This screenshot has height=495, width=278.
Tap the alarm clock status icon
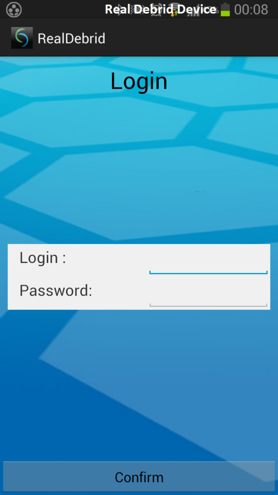[155, 10]
